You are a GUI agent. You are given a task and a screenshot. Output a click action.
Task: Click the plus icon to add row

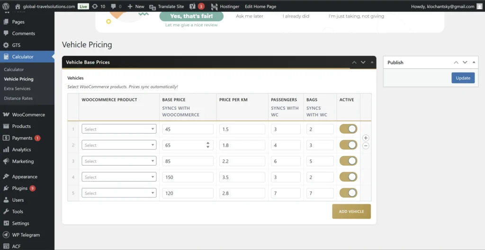tap(366, 138)
